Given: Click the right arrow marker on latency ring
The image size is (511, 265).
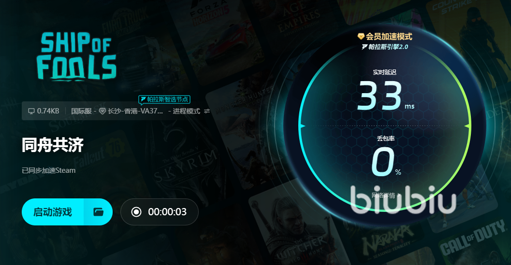Looking at the screenshot, I should coord(468,126).
